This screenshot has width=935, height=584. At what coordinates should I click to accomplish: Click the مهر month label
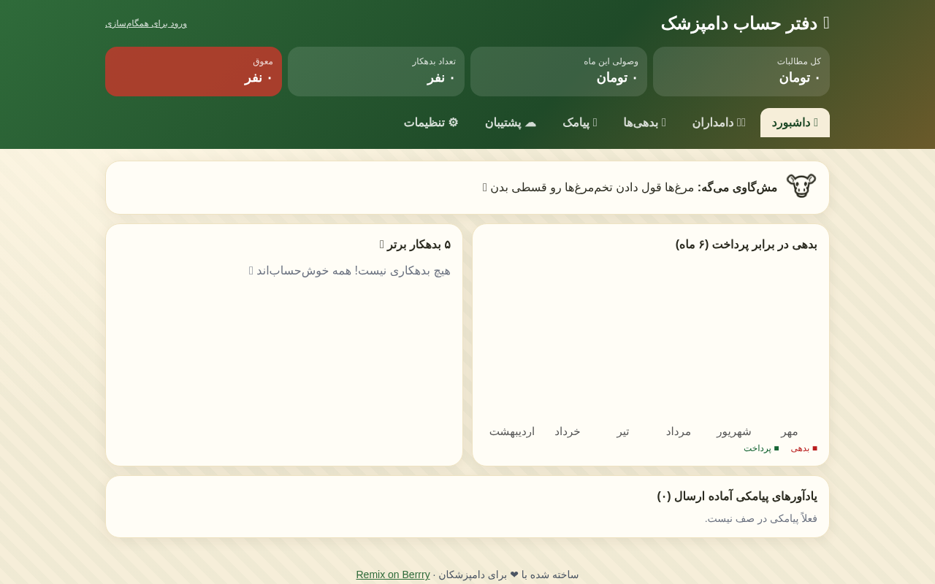coord(790,431)
